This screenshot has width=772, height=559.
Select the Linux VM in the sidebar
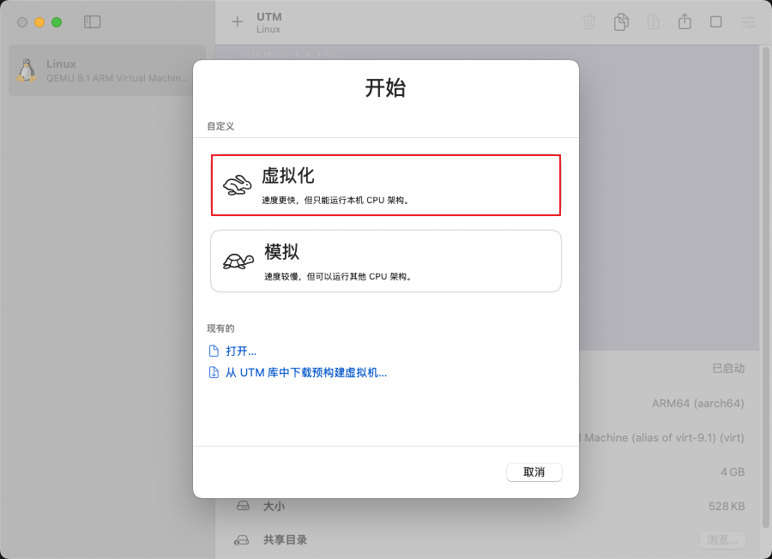click(103, 69)
